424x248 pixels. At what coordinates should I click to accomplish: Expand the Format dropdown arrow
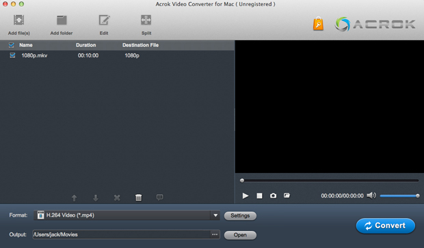pyautogui.click(x=215, y=215)
